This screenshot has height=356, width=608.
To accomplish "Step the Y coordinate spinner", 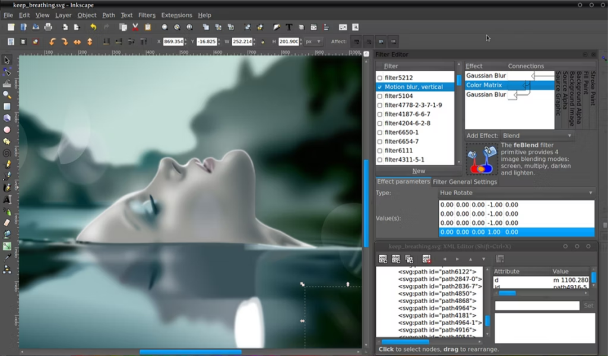I will click(x=219, y=42).
